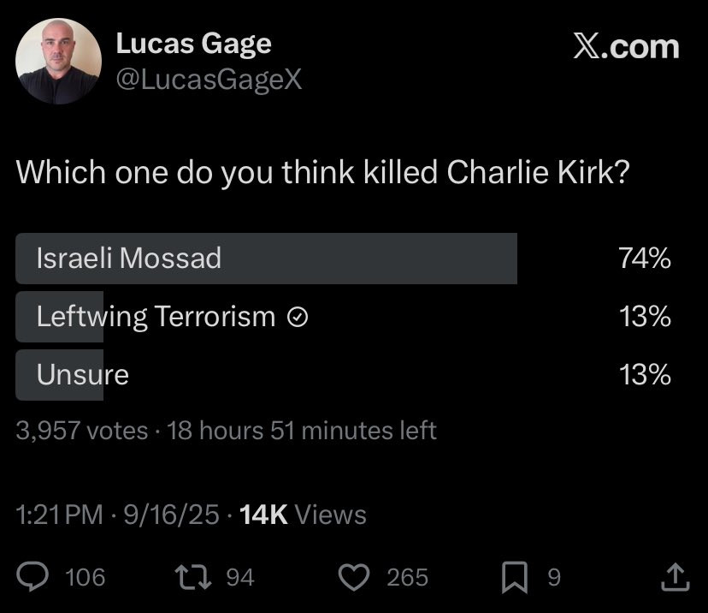Open the Lucas Gage display name
Screen dimensions: 708x613
click(194, 45)
